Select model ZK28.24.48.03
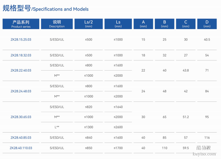The height and width of the screenshot is (159, 221). [21, 91]
